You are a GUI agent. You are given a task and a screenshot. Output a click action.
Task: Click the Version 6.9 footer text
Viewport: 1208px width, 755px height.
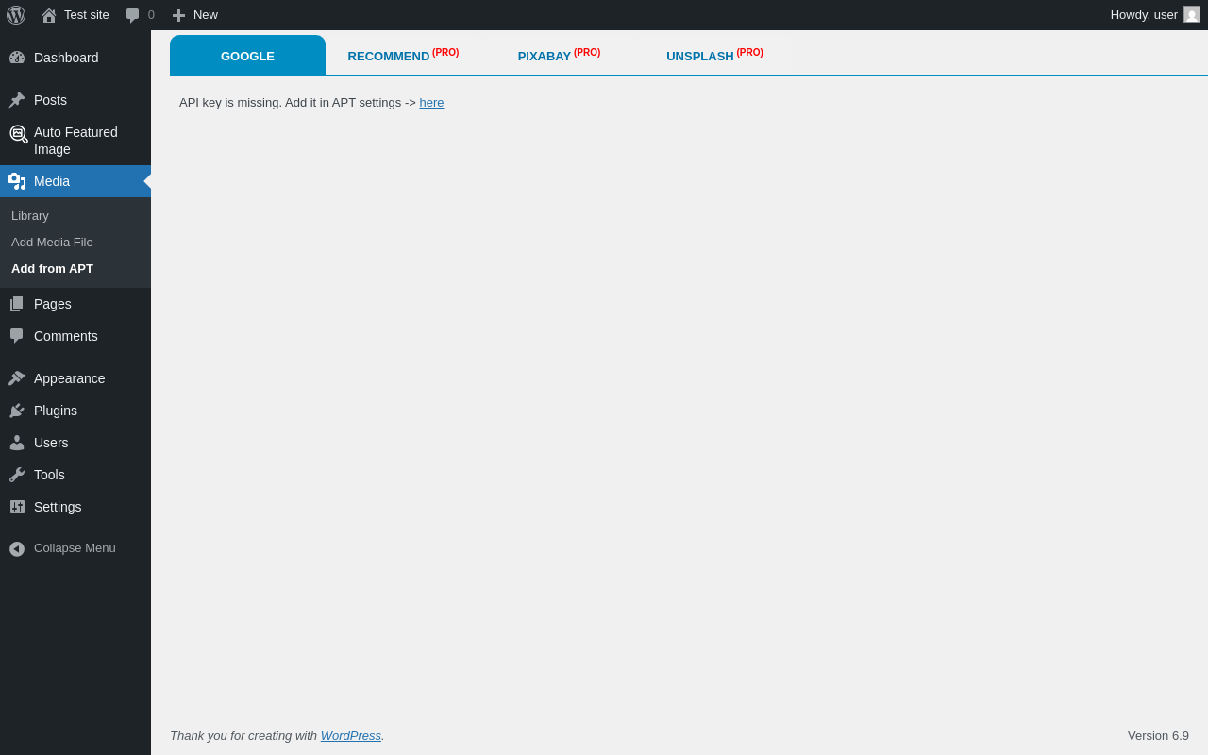1158,735
